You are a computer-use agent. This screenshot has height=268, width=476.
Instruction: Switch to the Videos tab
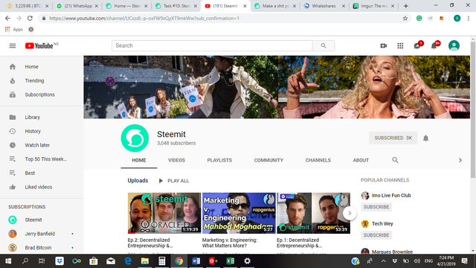(x=176, y=160)
